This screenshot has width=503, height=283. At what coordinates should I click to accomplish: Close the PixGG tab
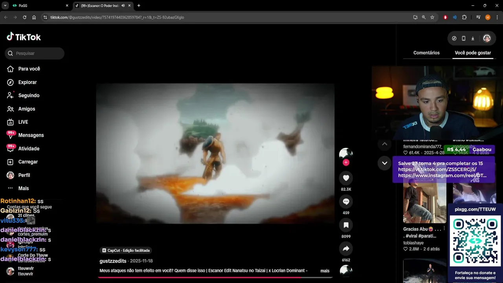pyautogui.click(x=67, y=6)
